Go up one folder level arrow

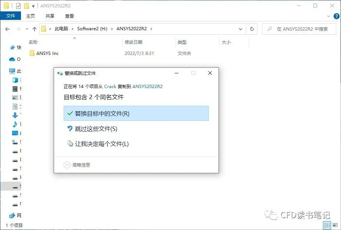click(x=34, y=29)
